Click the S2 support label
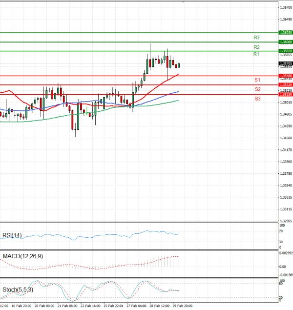This screenshot has width=293, height=310. 258,89
